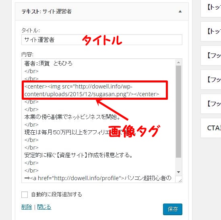Click the img src code line
The width and height of the screenshot is (221, 220).
[92, 90]
